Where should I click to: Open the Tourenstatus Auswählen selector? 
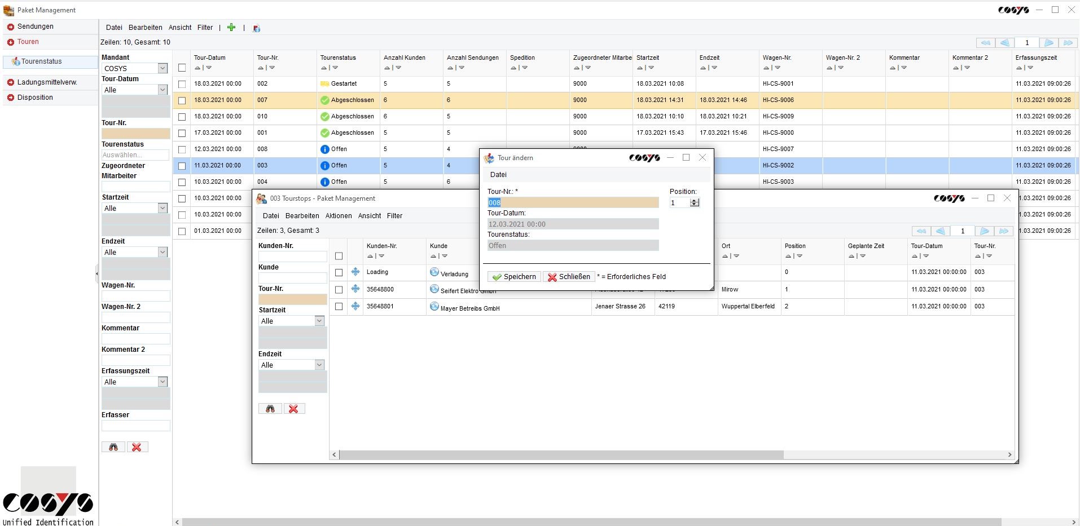click(x=135, y=155)
